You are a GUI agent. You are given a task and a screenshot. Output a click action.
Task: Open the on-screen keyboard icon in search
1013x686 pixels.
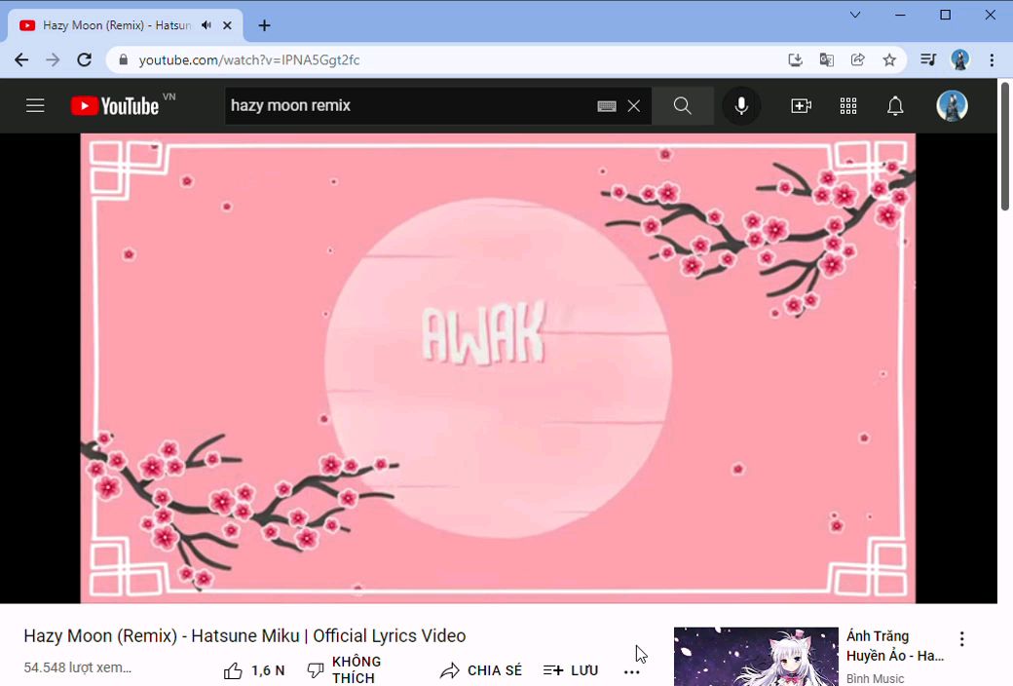pos(607,106)
